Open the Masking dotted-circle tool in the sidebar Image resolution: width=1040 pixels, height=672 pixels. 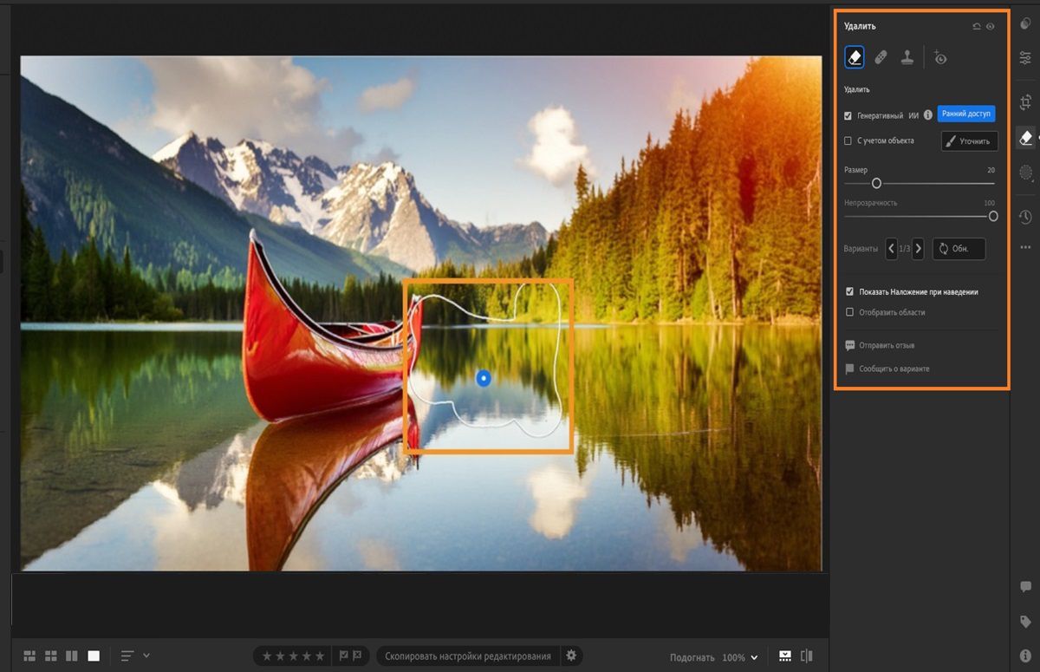1026,173
